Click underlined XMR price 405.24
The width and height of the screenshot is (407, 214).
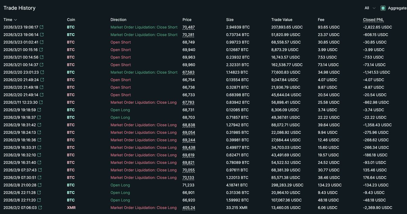[188, 208]
